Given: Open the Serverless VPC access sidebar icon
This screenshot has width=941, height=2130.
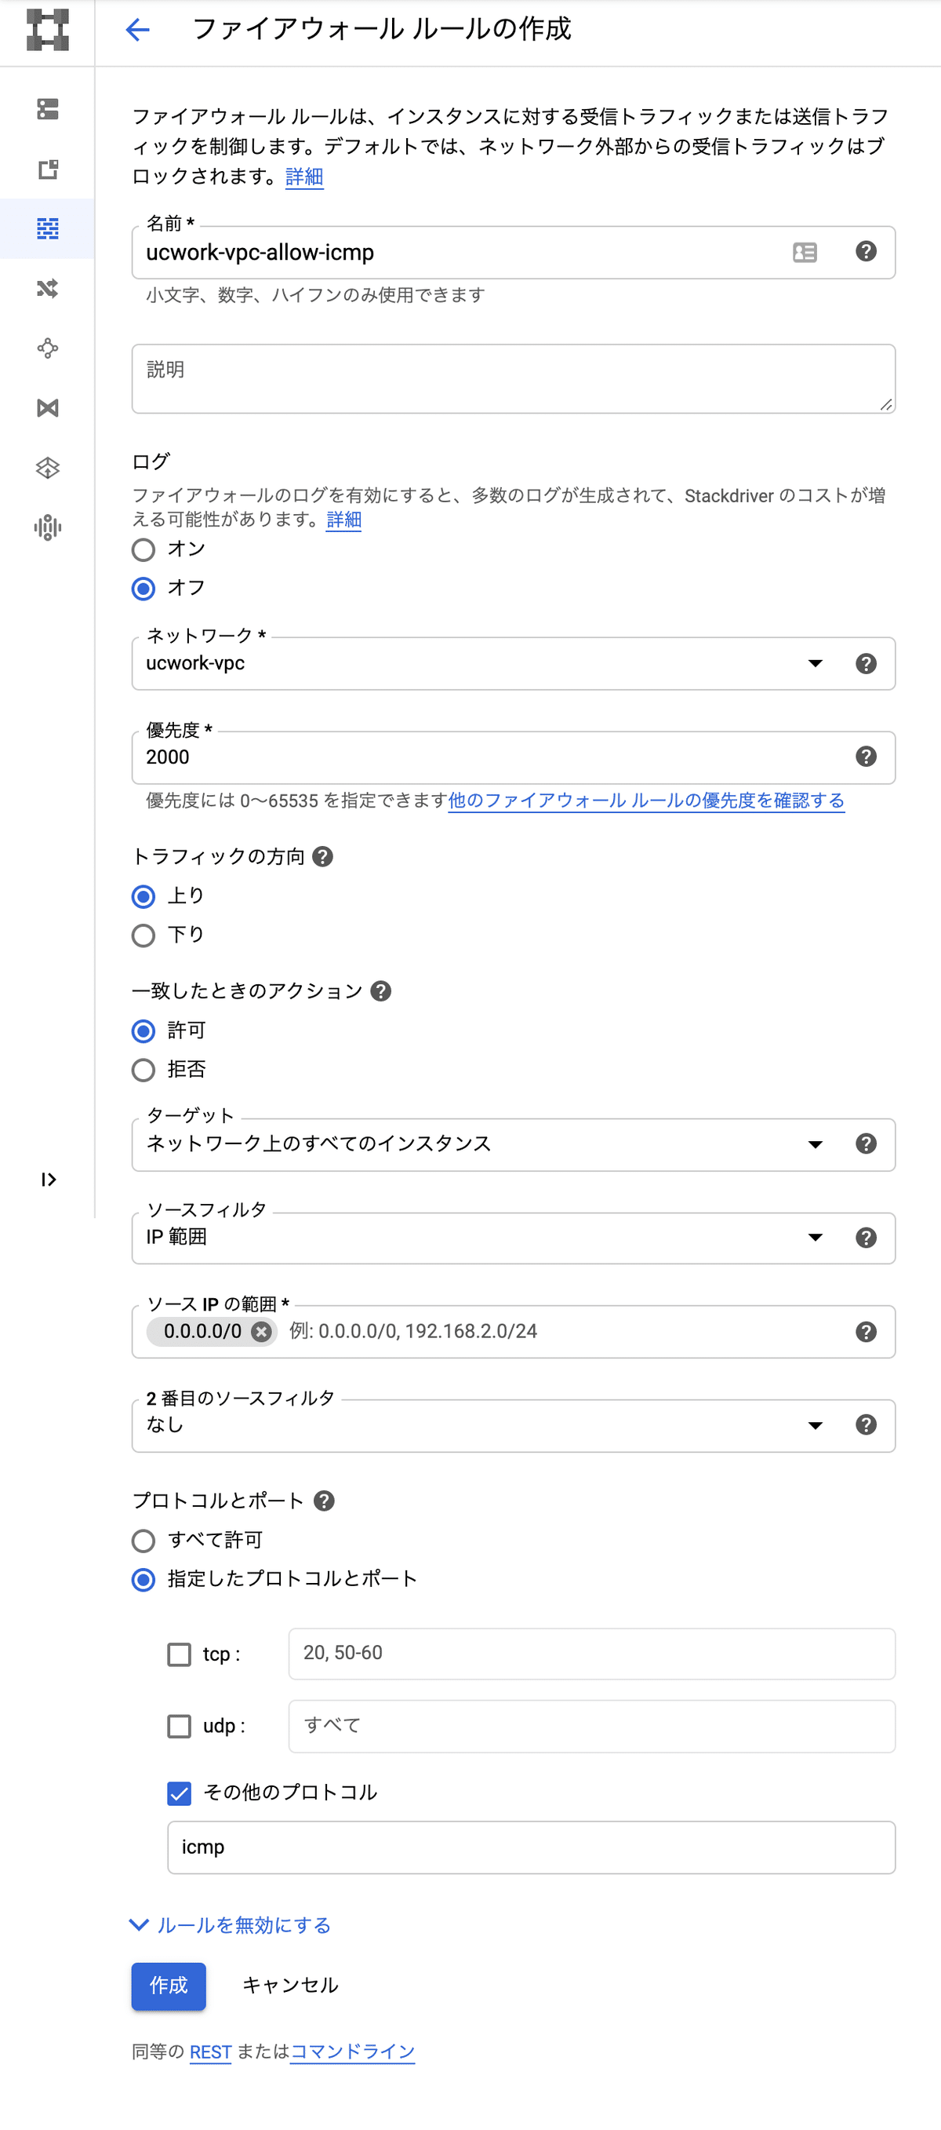Looking at the screenshot, I should click(47, 468).
